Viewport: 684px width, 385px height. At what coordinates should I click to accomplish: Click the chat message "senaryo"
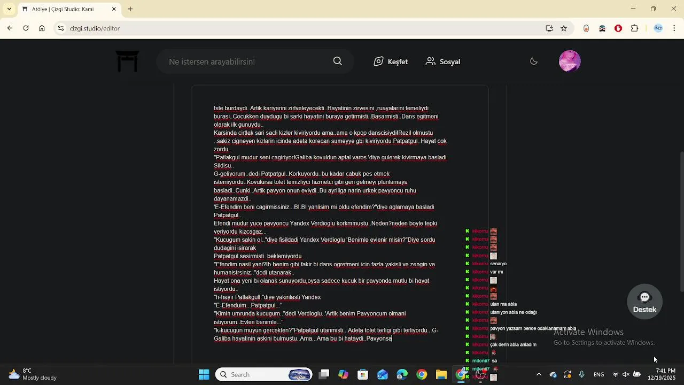[x=498, y=264]
